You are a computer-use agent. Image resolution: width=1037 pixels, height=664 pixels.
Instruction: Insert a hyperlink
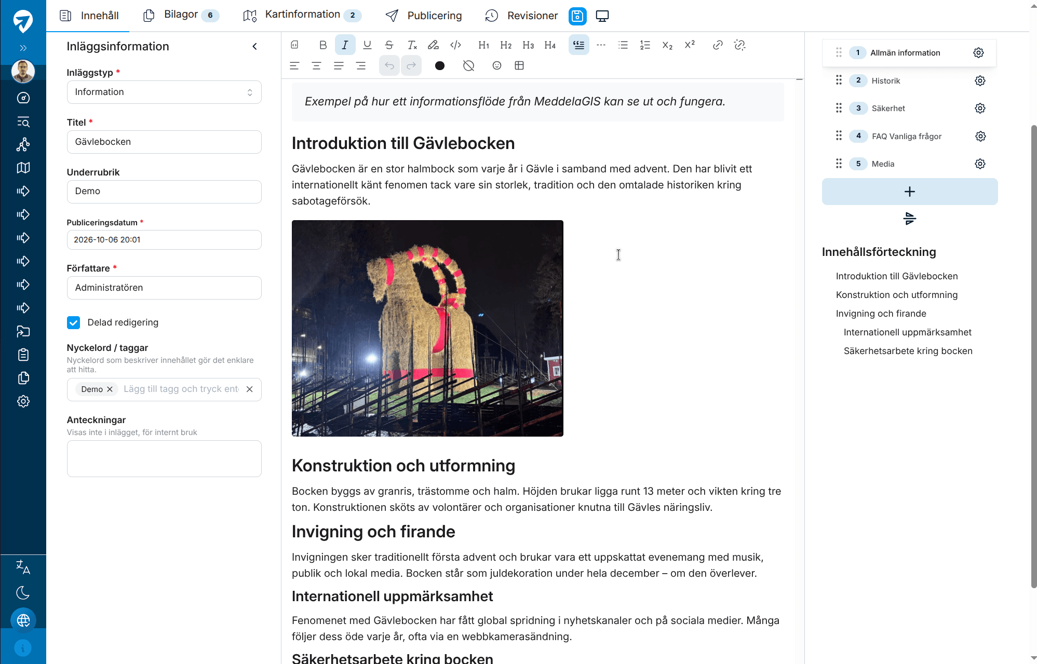718,45
